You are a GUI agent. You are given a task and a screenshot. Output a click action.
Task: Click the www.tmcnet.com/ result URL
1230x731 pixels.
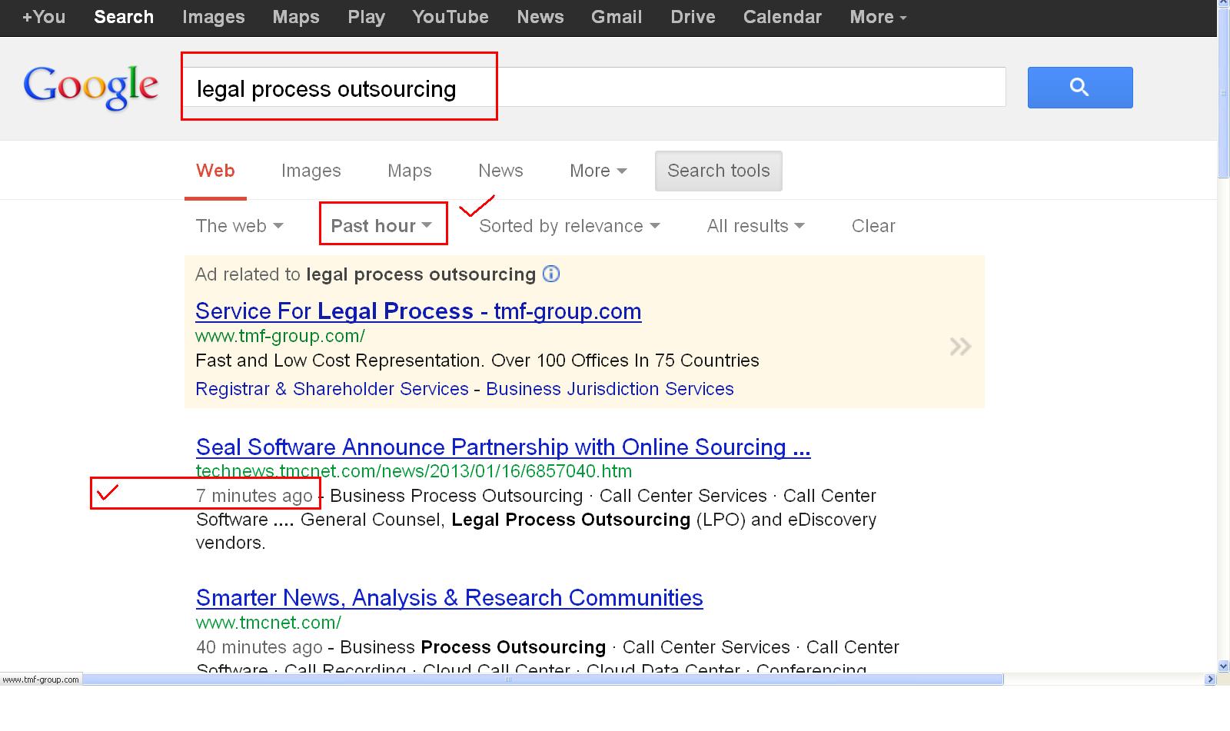[268, 623]
